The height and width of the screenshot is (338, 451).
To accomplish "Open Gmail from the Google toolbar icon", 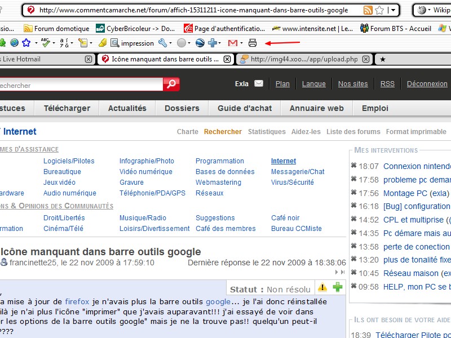I will 232,43.
